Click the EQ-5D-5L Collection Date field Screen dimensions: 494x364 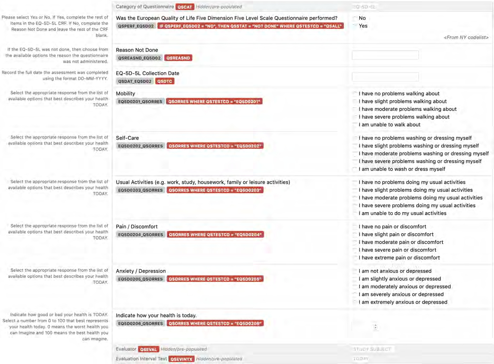click(385, 77)
